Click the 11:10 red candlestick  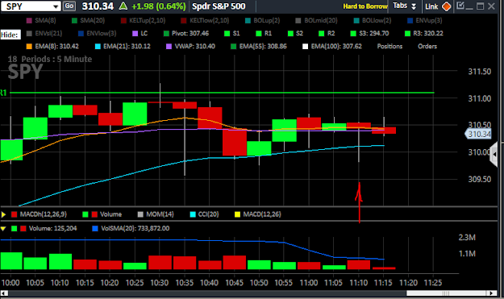[x=359, y=125]
